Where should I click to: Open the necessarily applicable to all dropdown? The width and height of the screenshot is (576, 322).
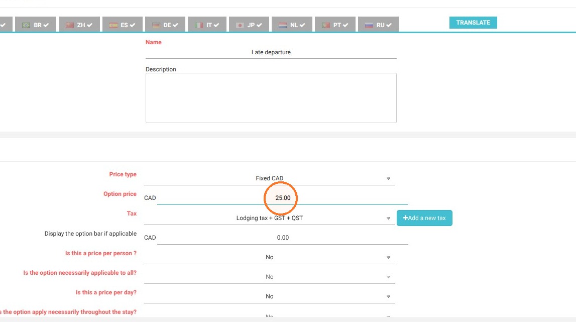pyautogui.click(x=270, y=277)
